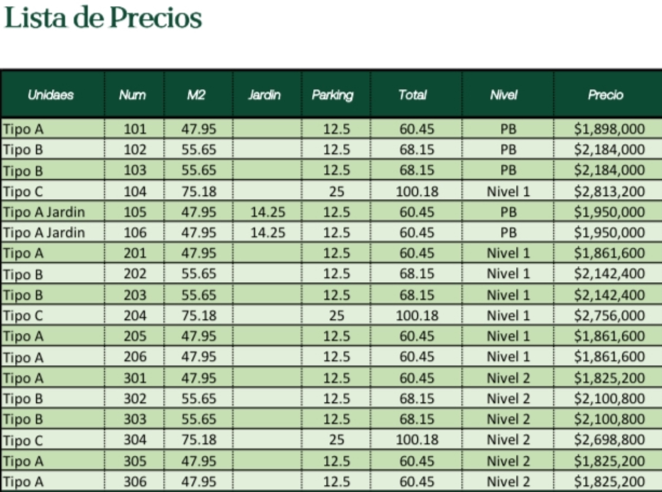Screen dimensions: 662x492
Task: Click the $2,698,800 price cell
Action: [609, 440]
